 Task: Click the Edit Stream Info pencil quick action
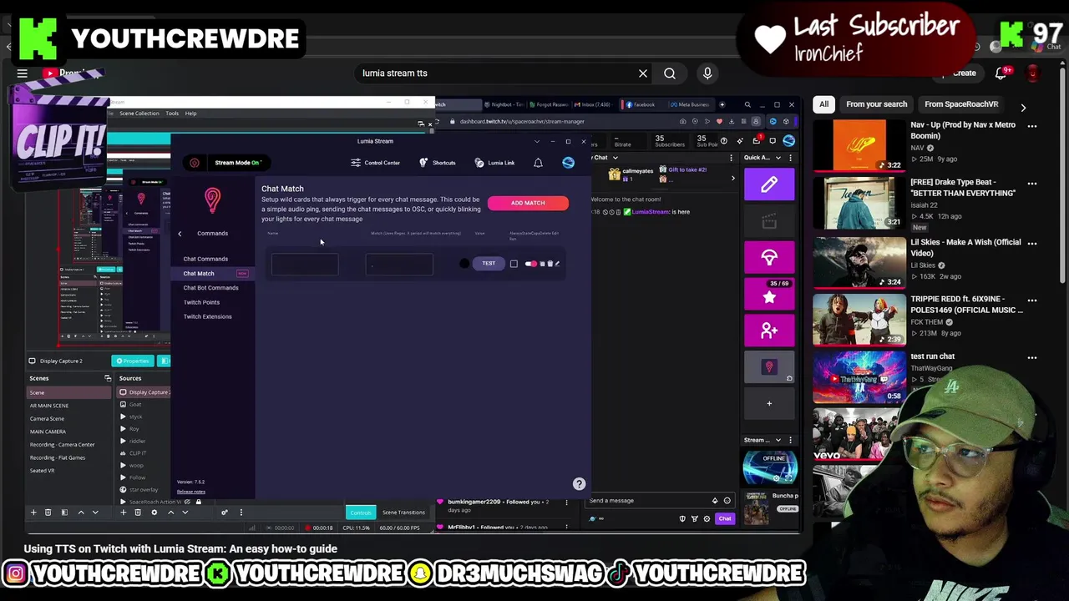(x=769, y=184)
